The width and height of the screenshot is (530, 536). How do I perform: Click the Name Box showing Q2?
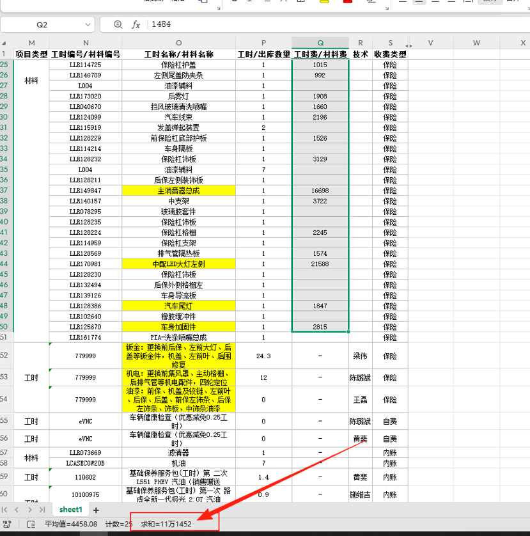[x=42, y=24]
